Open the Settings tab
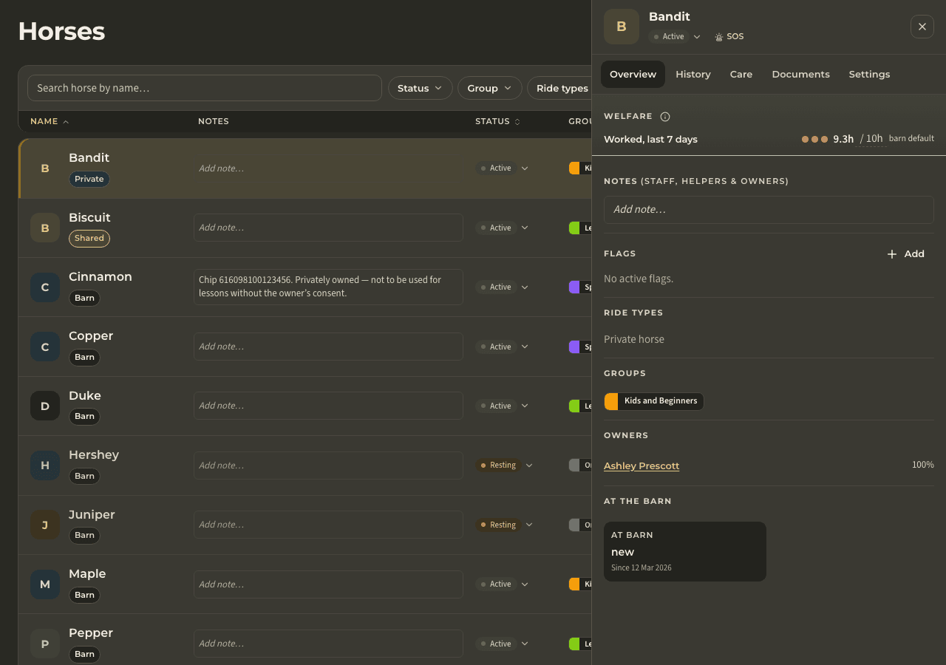Viewport: 946px width, 665px height. (869, 74)
